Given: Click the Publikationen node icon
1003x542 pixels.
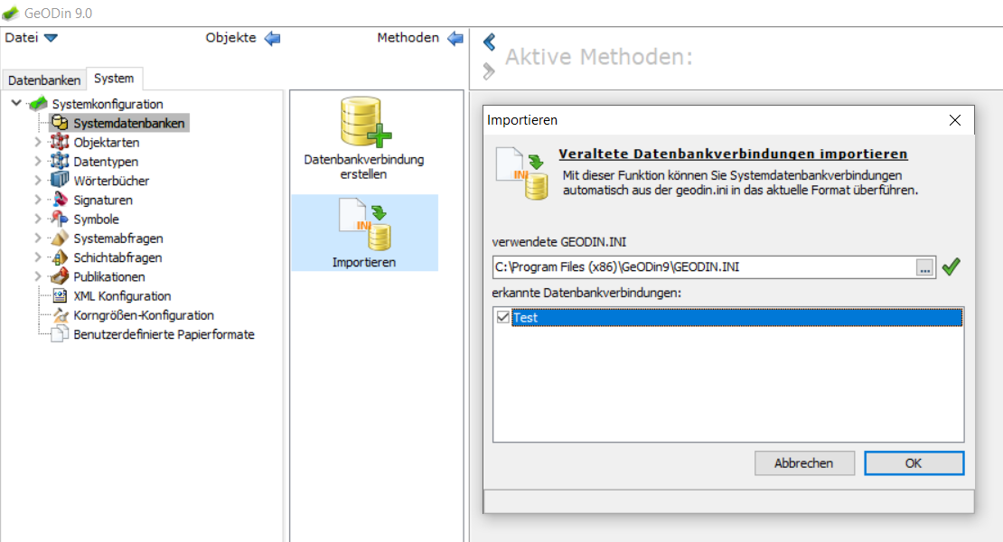Looking at the screenshot, I should (61, 276).
